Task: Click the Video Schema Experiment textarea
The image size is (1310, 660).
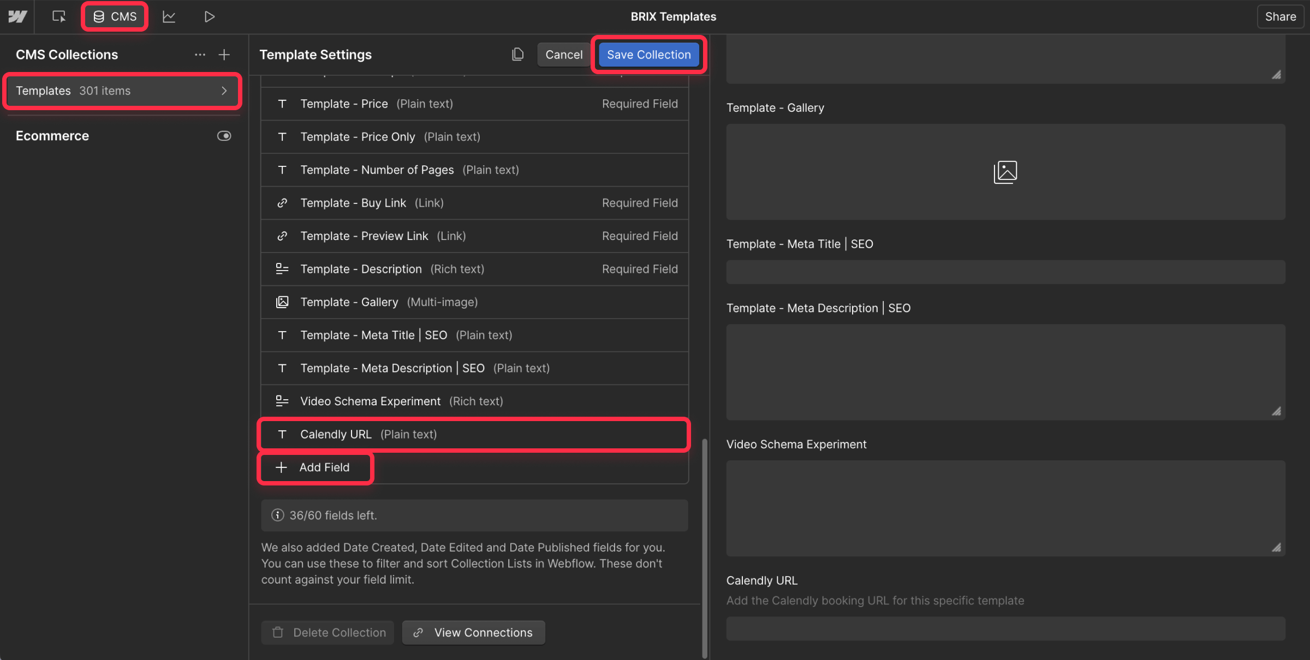Action: pyautogui.click(x=1005, y=508)
